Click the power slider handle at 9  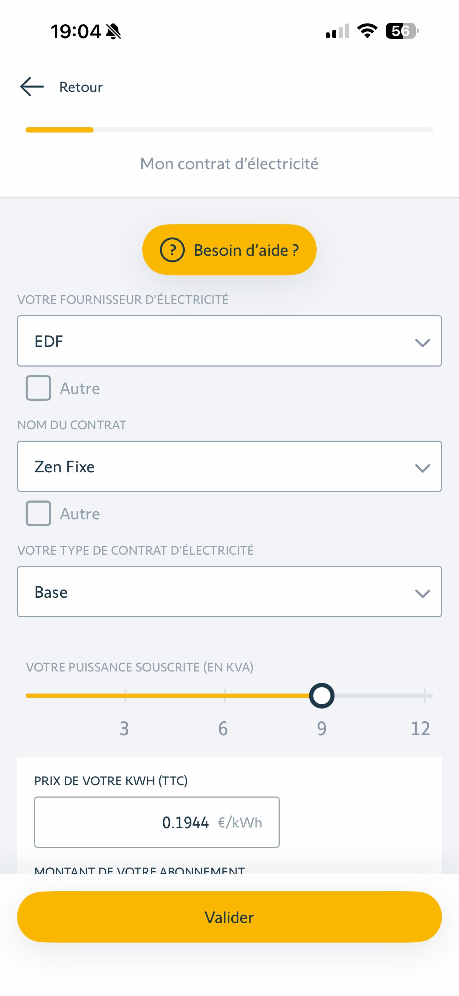321,696
